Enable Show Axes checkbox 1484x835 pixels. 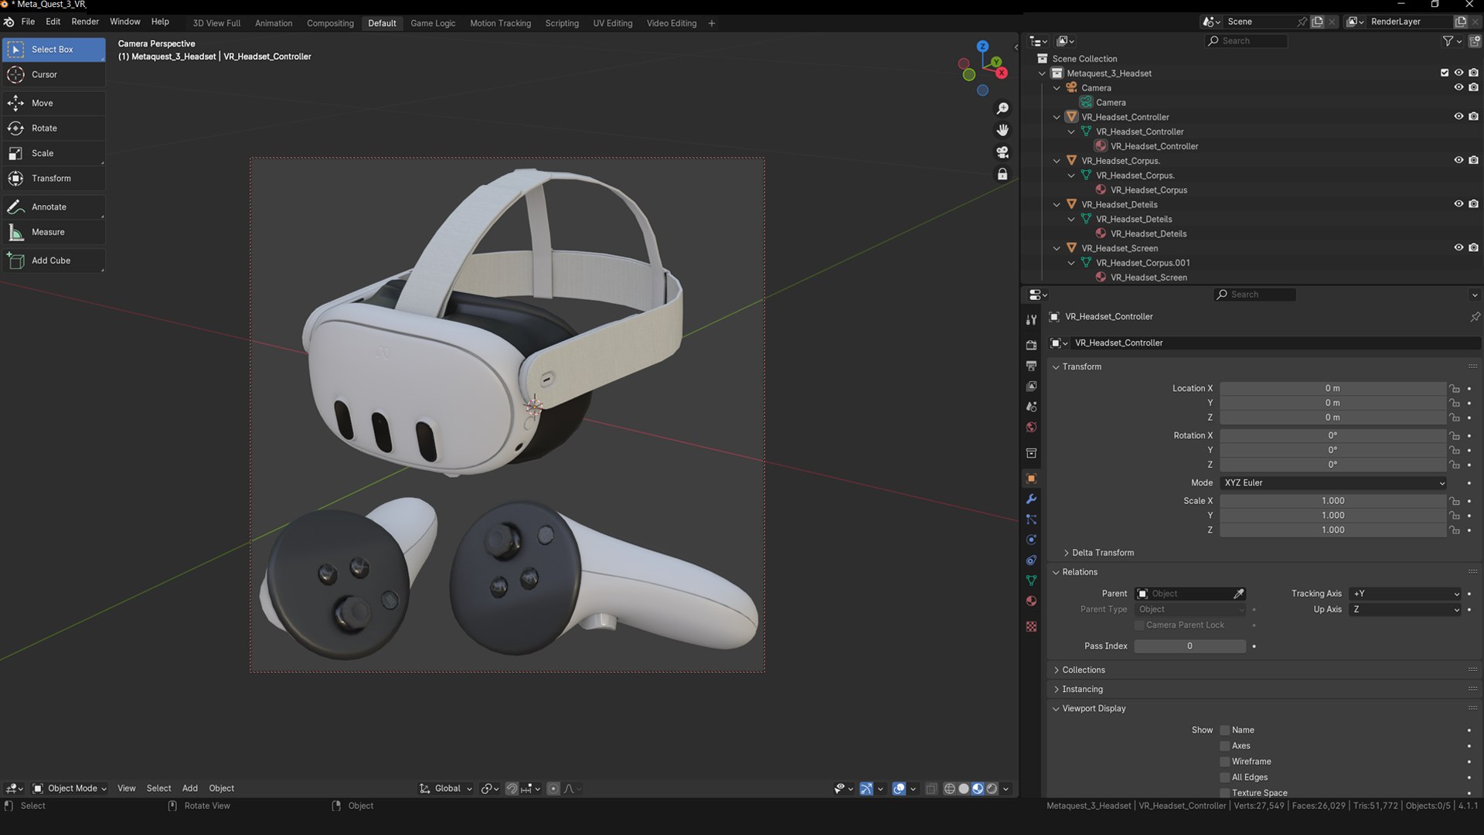click(1225, 746)
